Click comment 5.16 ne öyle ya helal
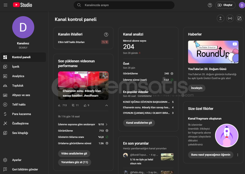The height and width of the screenshot is (174, 245). click(142, 162)
